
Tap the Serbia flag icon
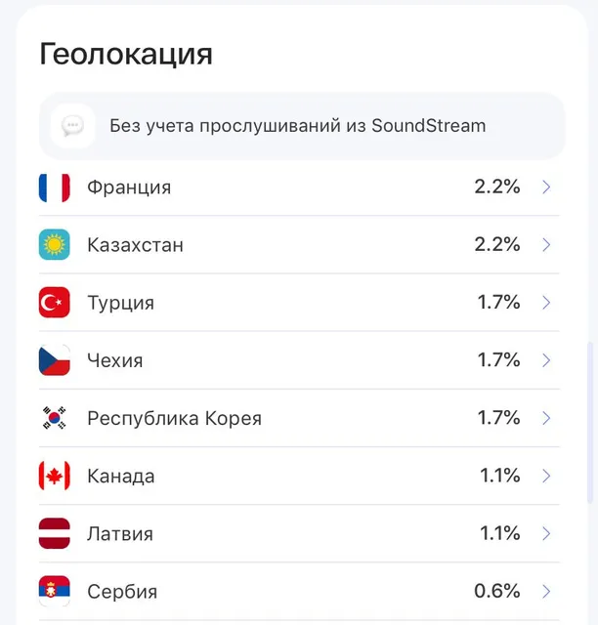55,591
